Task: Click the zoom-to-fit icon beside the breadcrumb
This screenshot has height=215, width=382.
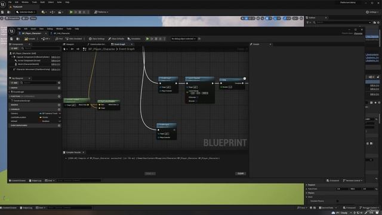Action: [85, 49]
